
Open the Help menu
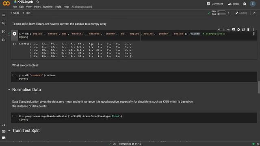(66, 7)
